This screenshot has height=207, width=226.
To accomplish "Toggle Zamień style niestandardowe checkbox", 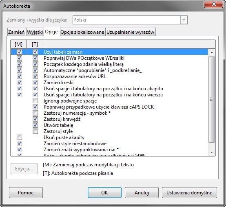I will coord(19,144).
